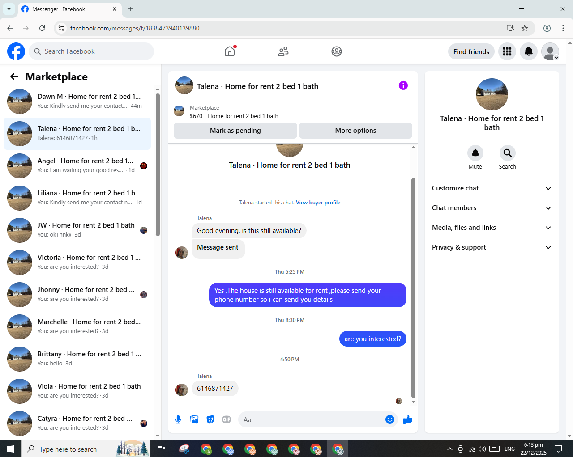Click the browser reload icon
The image size is (573, 457).
(x=42, y=28)
